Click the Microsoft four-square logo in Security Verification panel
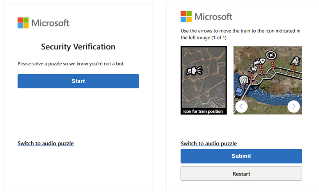 point(23,23)
